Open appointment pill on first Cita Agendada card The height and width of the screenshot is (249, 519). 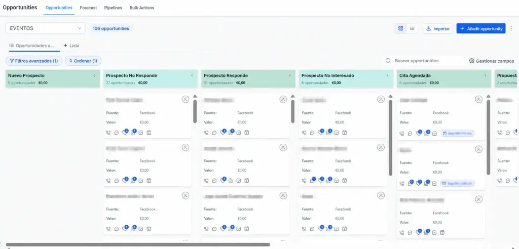458,134
